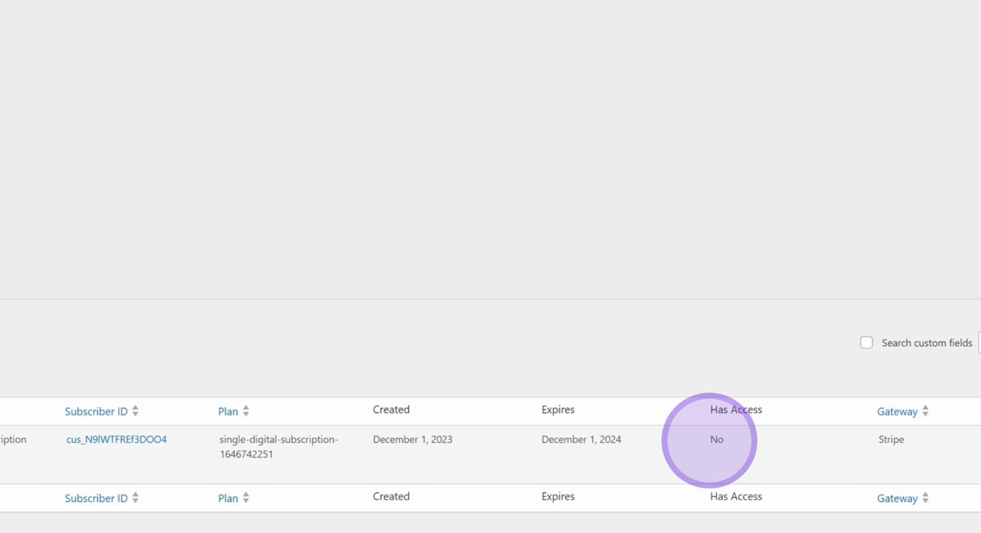Click the sort arrows beside footer Plan

coord(246,498)
